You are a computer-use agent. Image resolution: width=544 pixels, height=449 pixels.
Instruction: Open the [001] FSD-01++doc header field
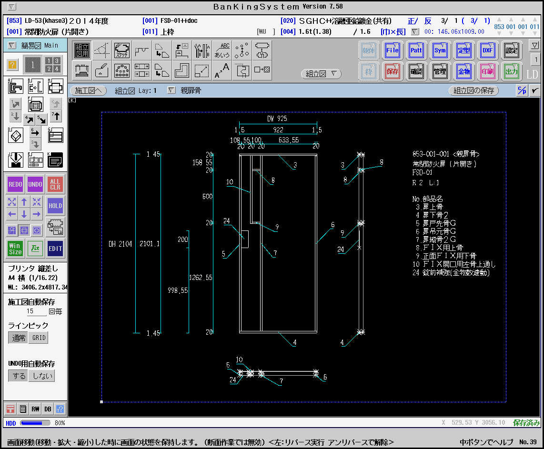coord(170,21)
